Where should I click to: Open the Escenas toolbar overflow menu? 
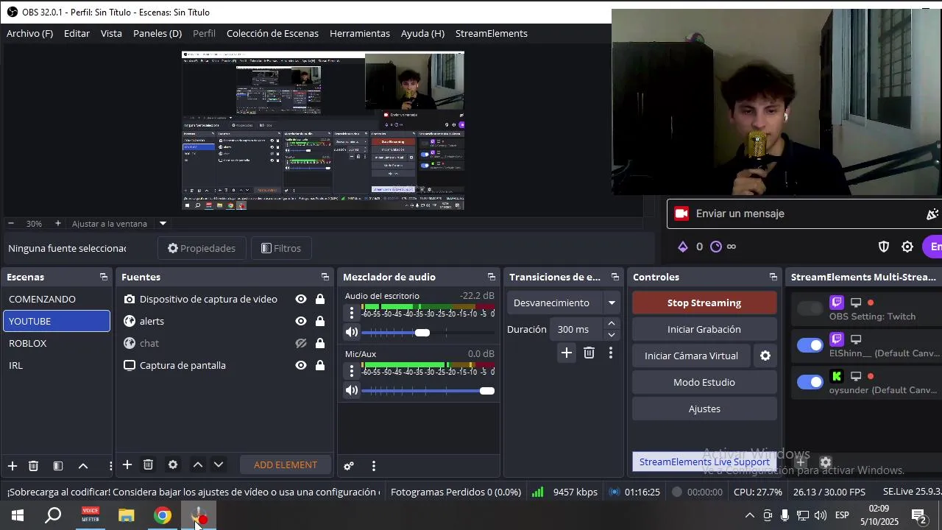pyautogui.click(x=111, y=466)
